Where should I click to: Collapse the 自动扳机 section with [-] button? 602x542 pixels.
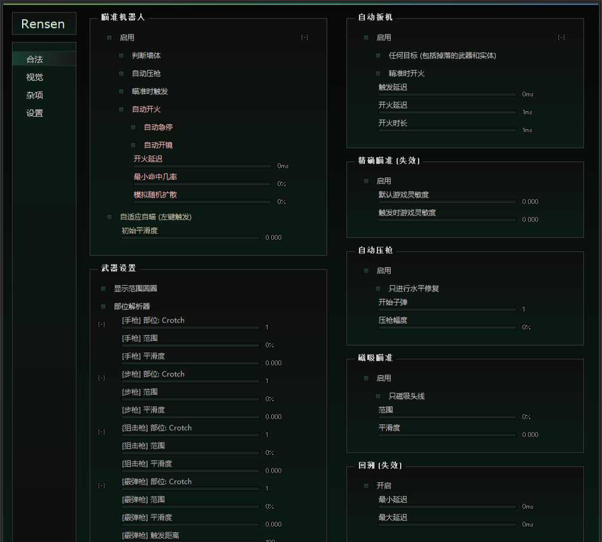561,38
